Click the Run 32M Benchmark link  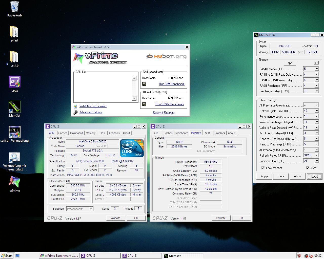tap(172, 84)
